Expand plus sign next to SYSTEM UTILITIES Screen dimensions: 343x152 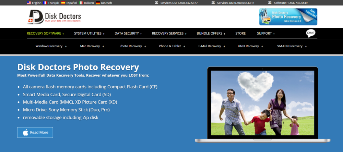click(x=104, y=34)
